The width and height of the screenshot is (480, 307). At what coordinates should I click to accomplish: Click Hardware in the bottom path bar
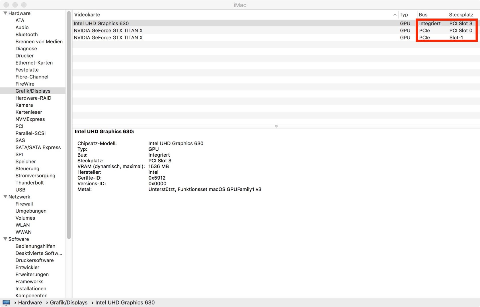click(30, 303)
